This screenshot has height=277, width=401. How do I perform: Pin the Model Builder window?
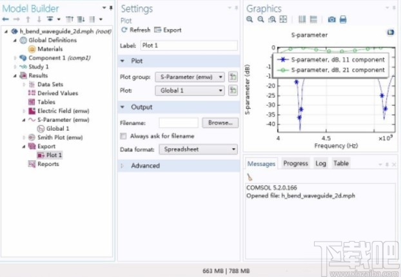click(111, 8)
